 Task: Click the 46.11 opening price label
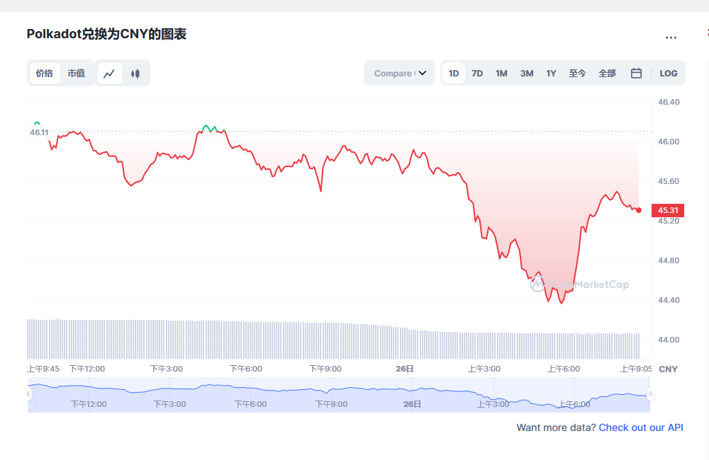tap(39, 132)
